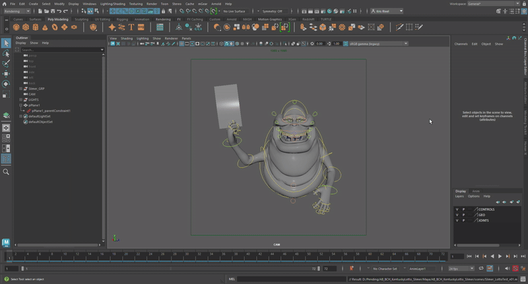
Task: Toggle visibility V of CONTROLS layer
Action: [457, 209]
